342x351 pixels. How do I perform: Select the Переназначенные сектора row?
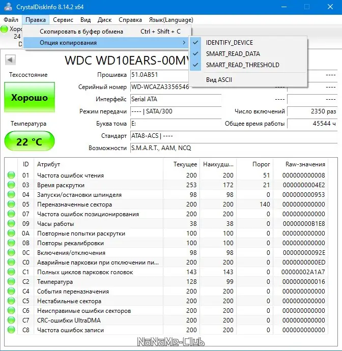[166, 204]
